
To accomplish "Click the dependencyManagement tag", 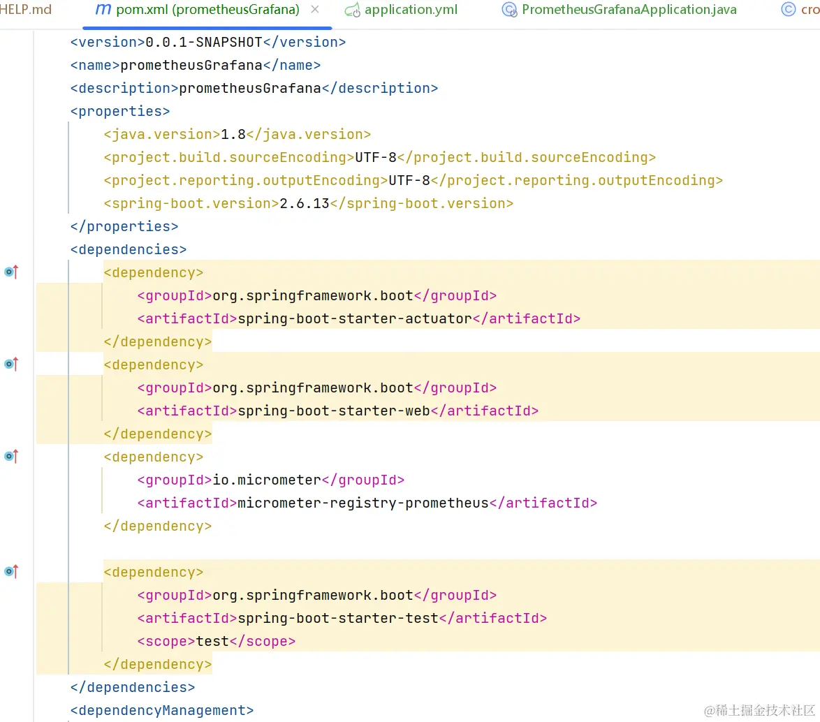I will tap(162, 711).
